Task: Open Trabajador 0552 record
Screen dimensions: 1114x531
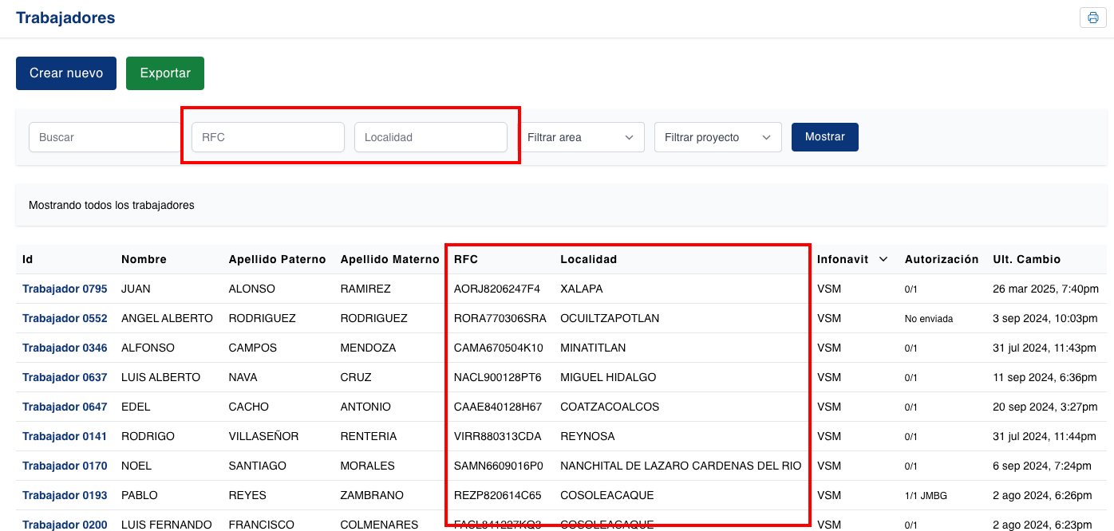Action: [65, 318]
